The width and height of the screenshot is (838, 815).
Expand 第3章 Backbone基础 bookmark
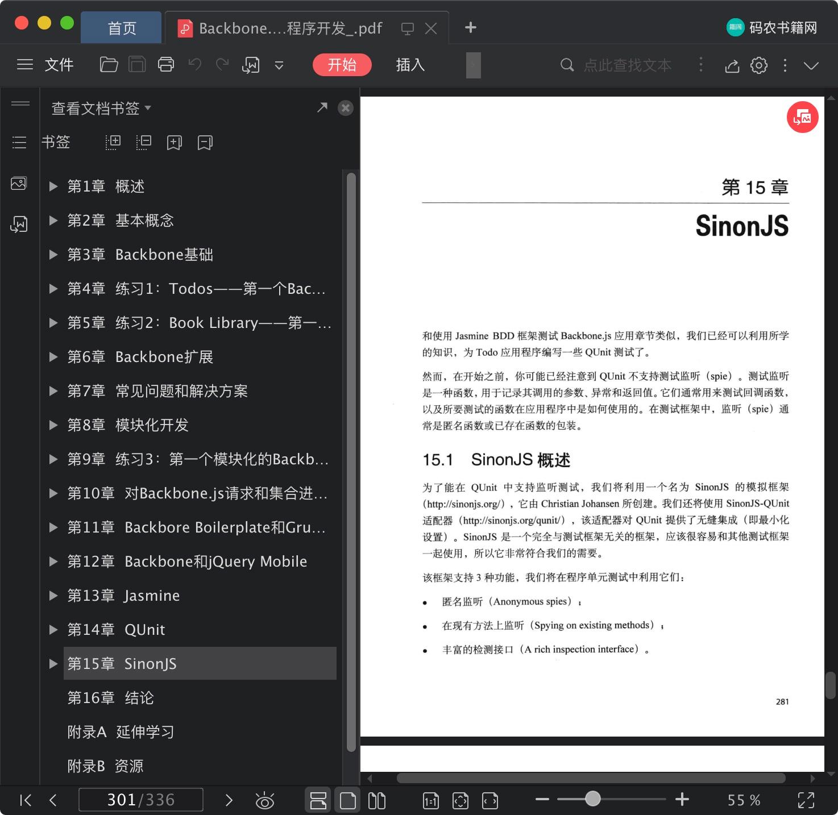click(53, 255)
